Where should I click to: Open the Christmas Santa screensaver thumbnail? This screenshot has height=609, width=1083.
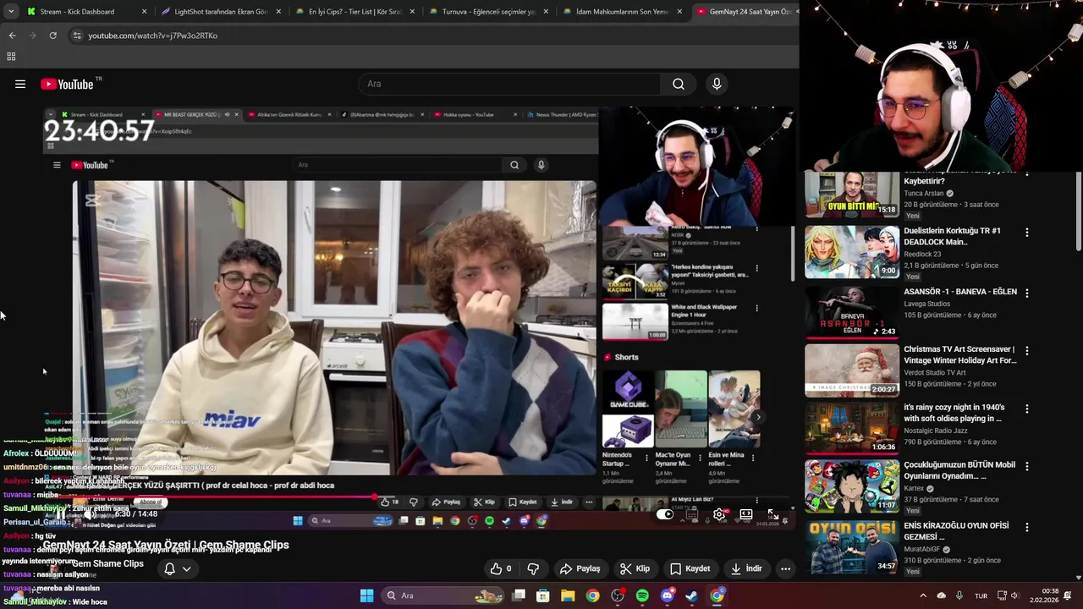click(x=852, y=370)
